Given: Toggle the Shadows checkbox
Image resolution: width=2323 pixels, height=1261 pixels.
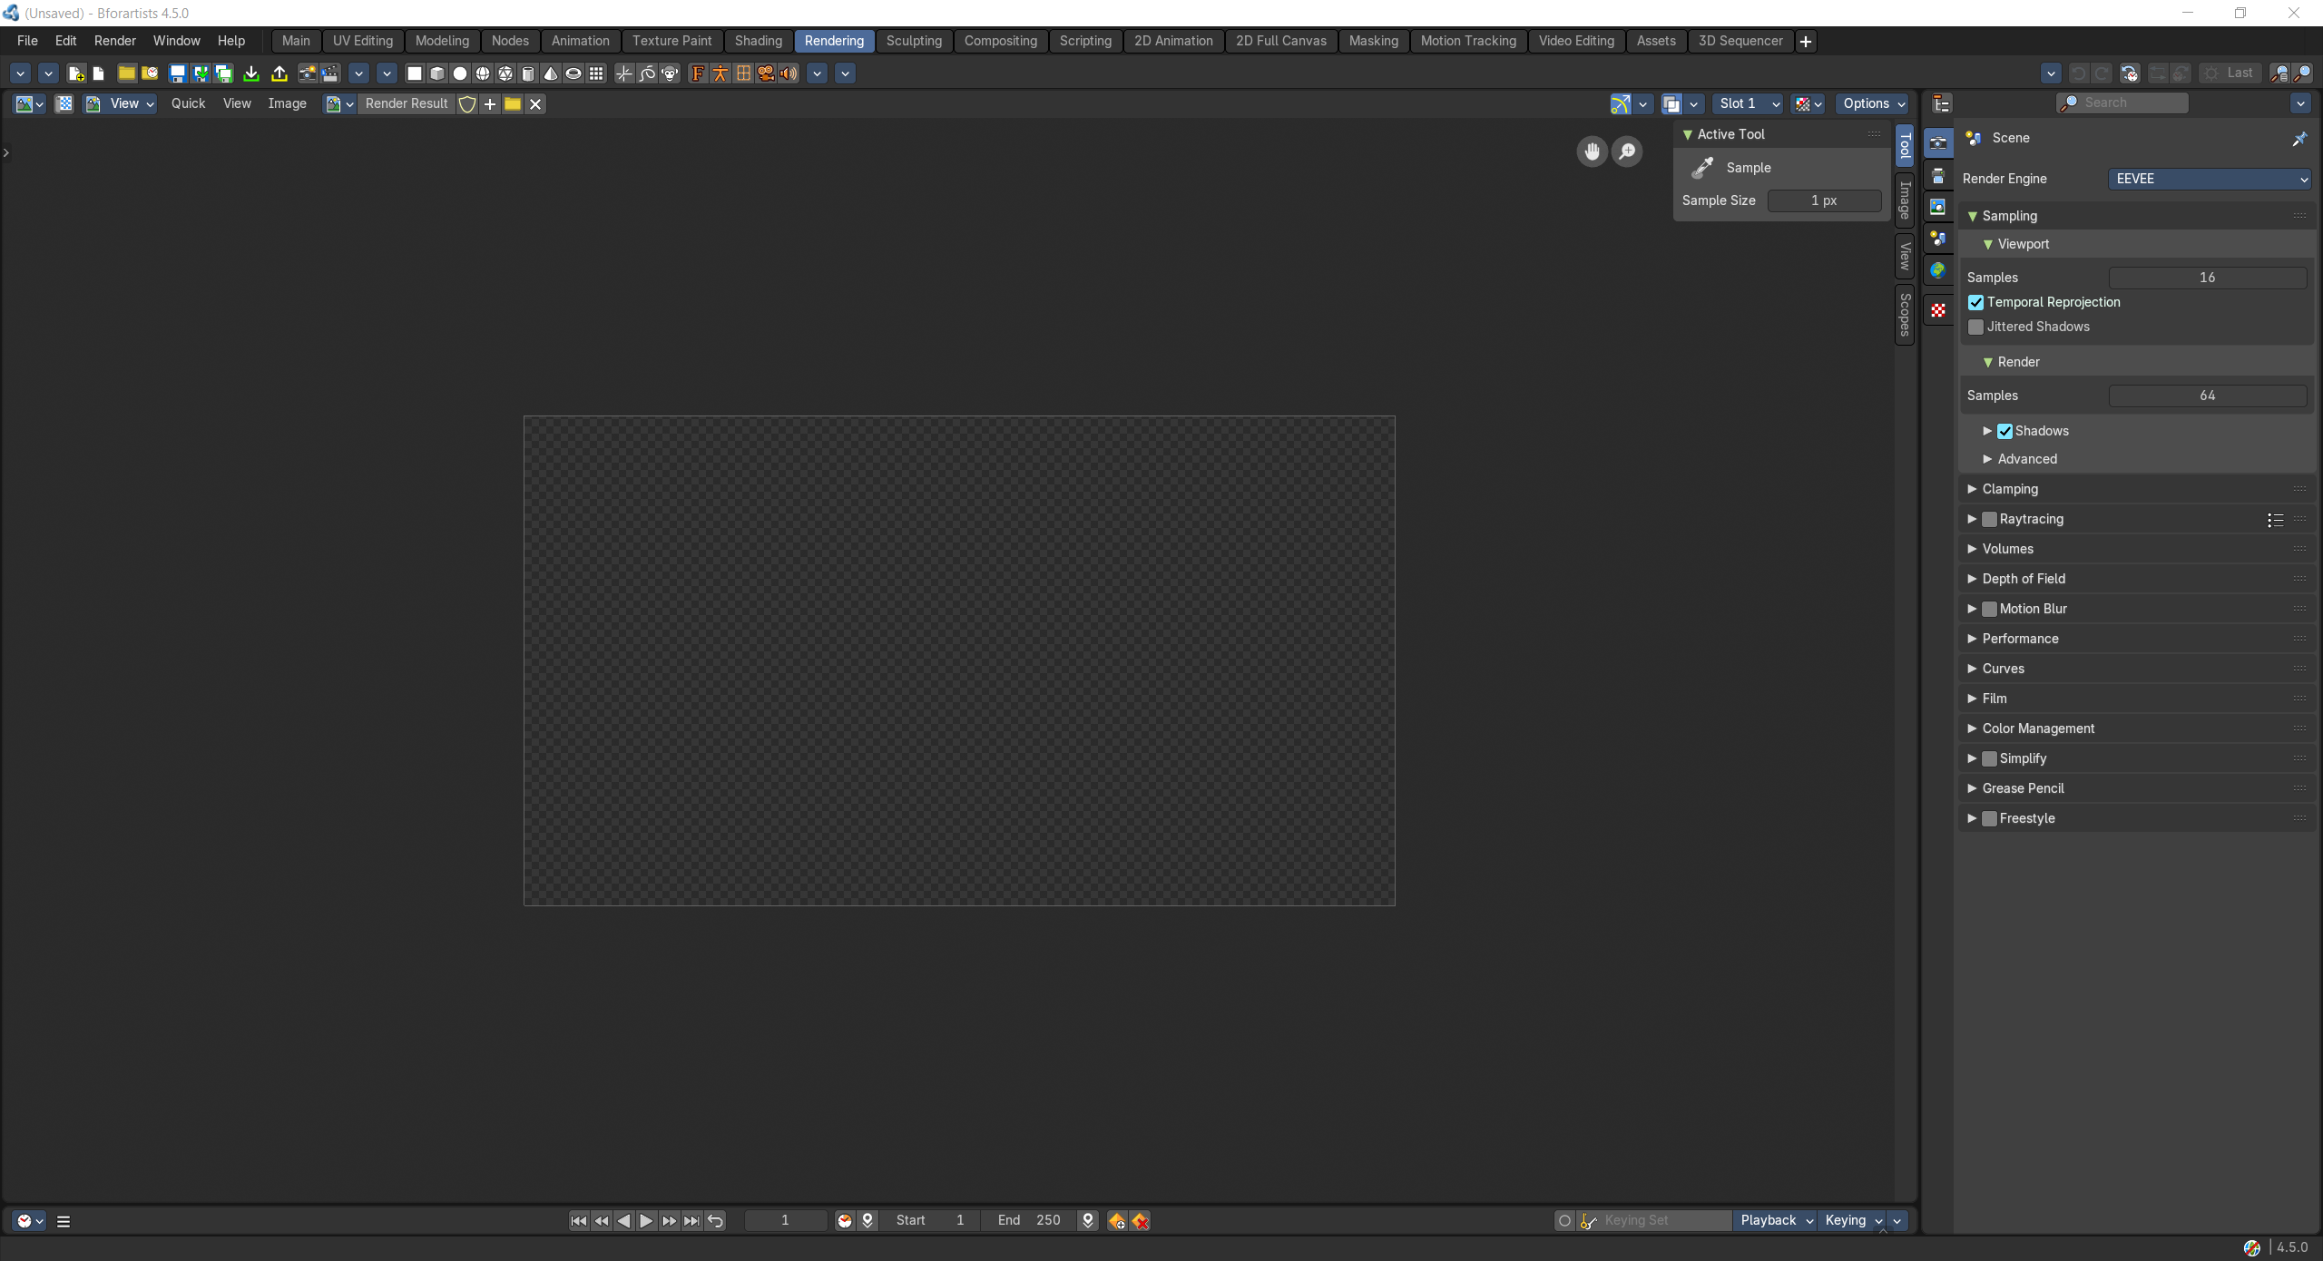Looking at the screenshot, I should point(2005,431).
